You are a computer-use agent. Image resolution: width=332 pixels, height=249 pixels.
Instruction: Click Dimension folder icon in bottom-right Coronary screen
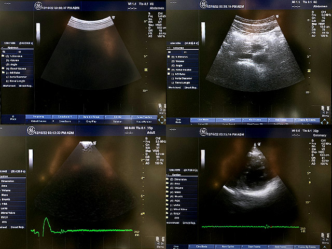(168, 179)
